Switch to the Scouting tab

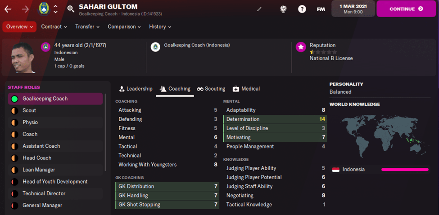click(x=211, y=89)
